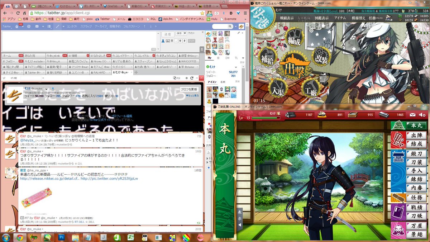The width and height of the screenshot is (430, 242).
Task: Click 送信 send button
Action: pos(167,34)
